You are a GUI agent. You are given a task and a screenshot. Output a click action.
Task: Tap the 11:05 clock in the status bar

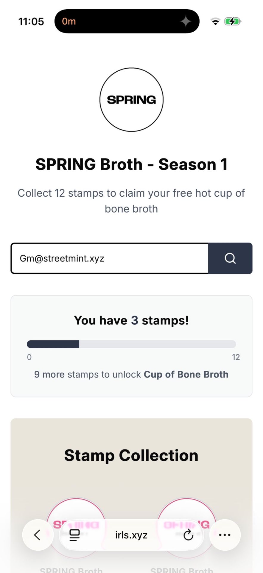coord(31,21)
